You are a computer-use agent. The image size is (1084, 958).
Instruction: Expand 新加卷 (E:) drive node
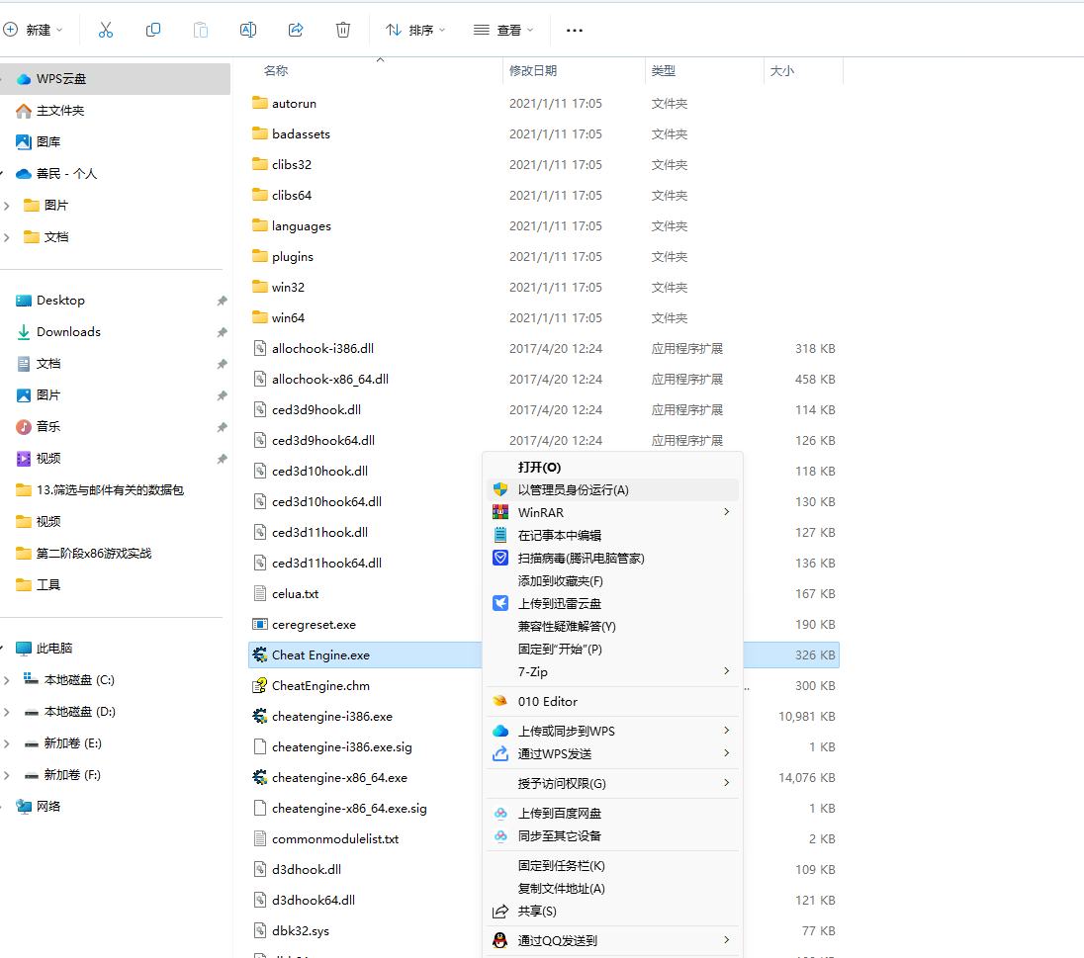pos(6,743)
